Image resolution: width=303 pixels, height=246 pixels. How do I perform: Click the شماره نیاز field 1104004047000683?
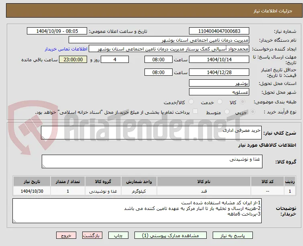(219, 31)
